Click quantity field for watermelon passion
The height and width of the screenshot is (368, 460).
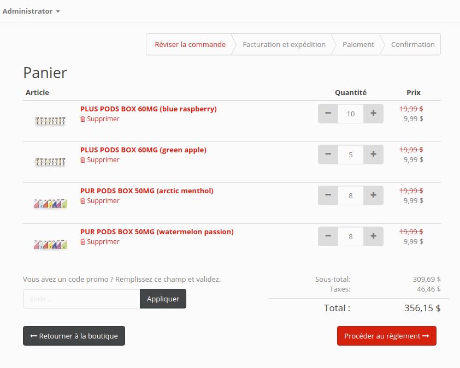pos(351,236)
